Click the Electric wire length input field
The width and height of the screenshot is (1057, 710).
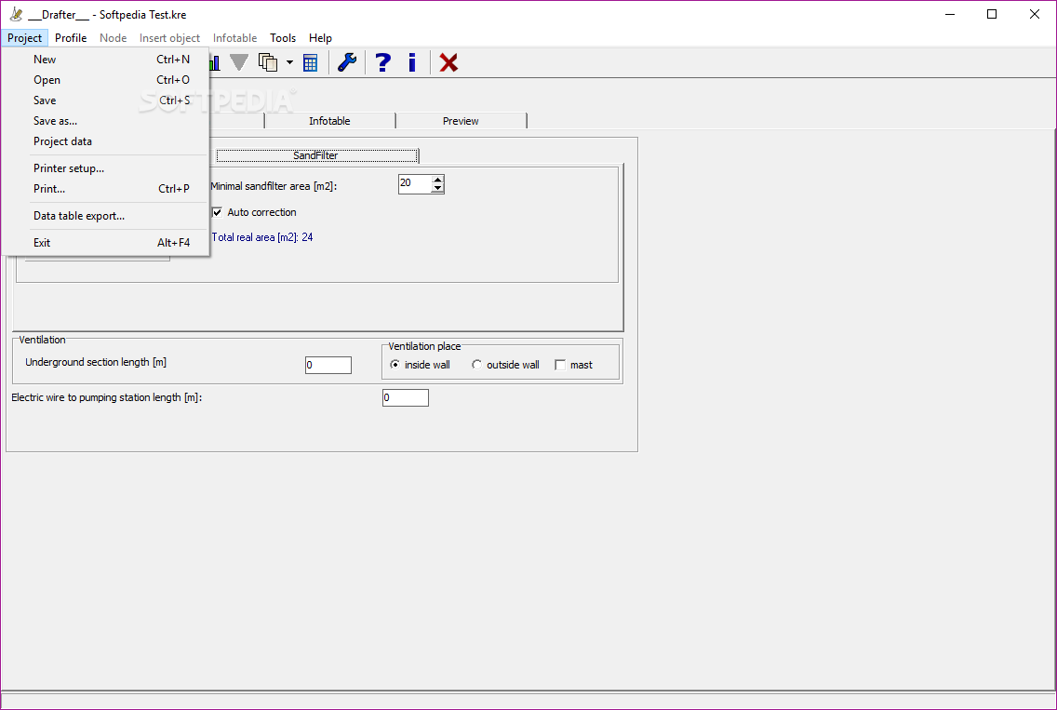(x=405, y=398)
